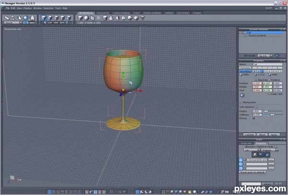Adjust the Radius slider

point(266,111)
